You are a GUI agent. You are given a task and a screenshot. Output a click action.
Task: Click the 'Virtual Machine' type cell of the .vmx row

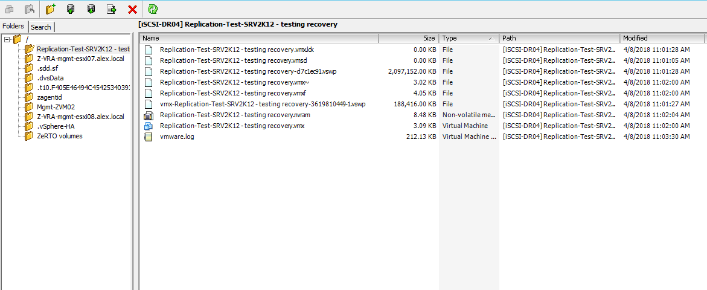(465, 126)
